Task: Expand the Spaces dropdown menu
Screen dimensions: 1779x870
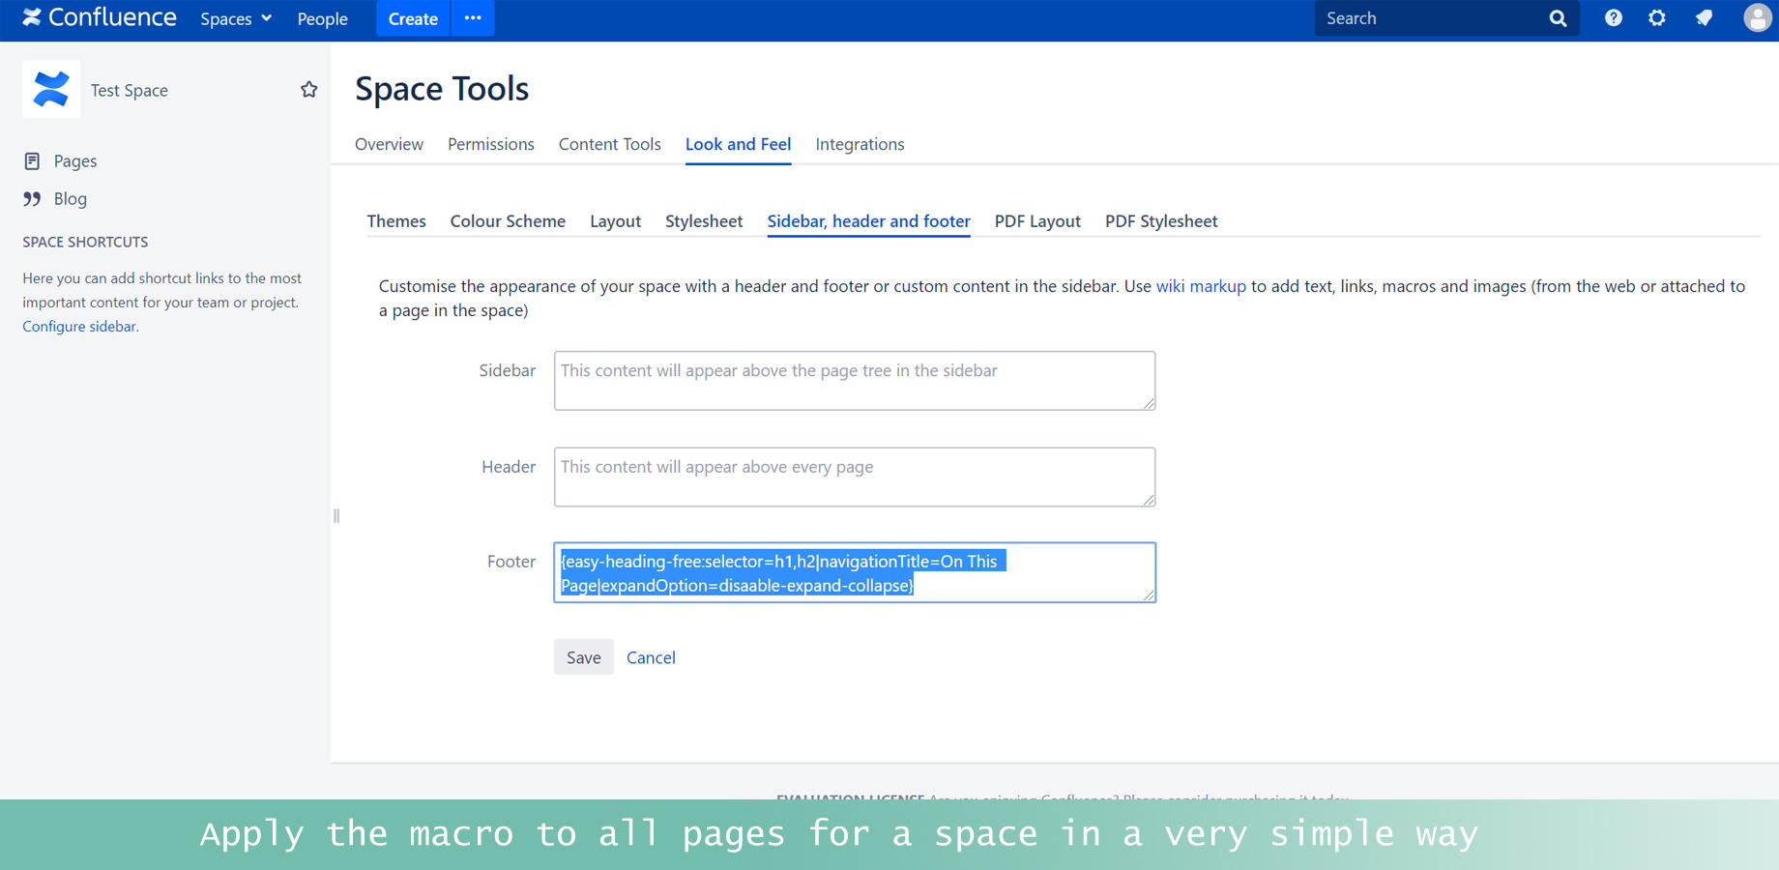Action: click(x=236, y=19)
